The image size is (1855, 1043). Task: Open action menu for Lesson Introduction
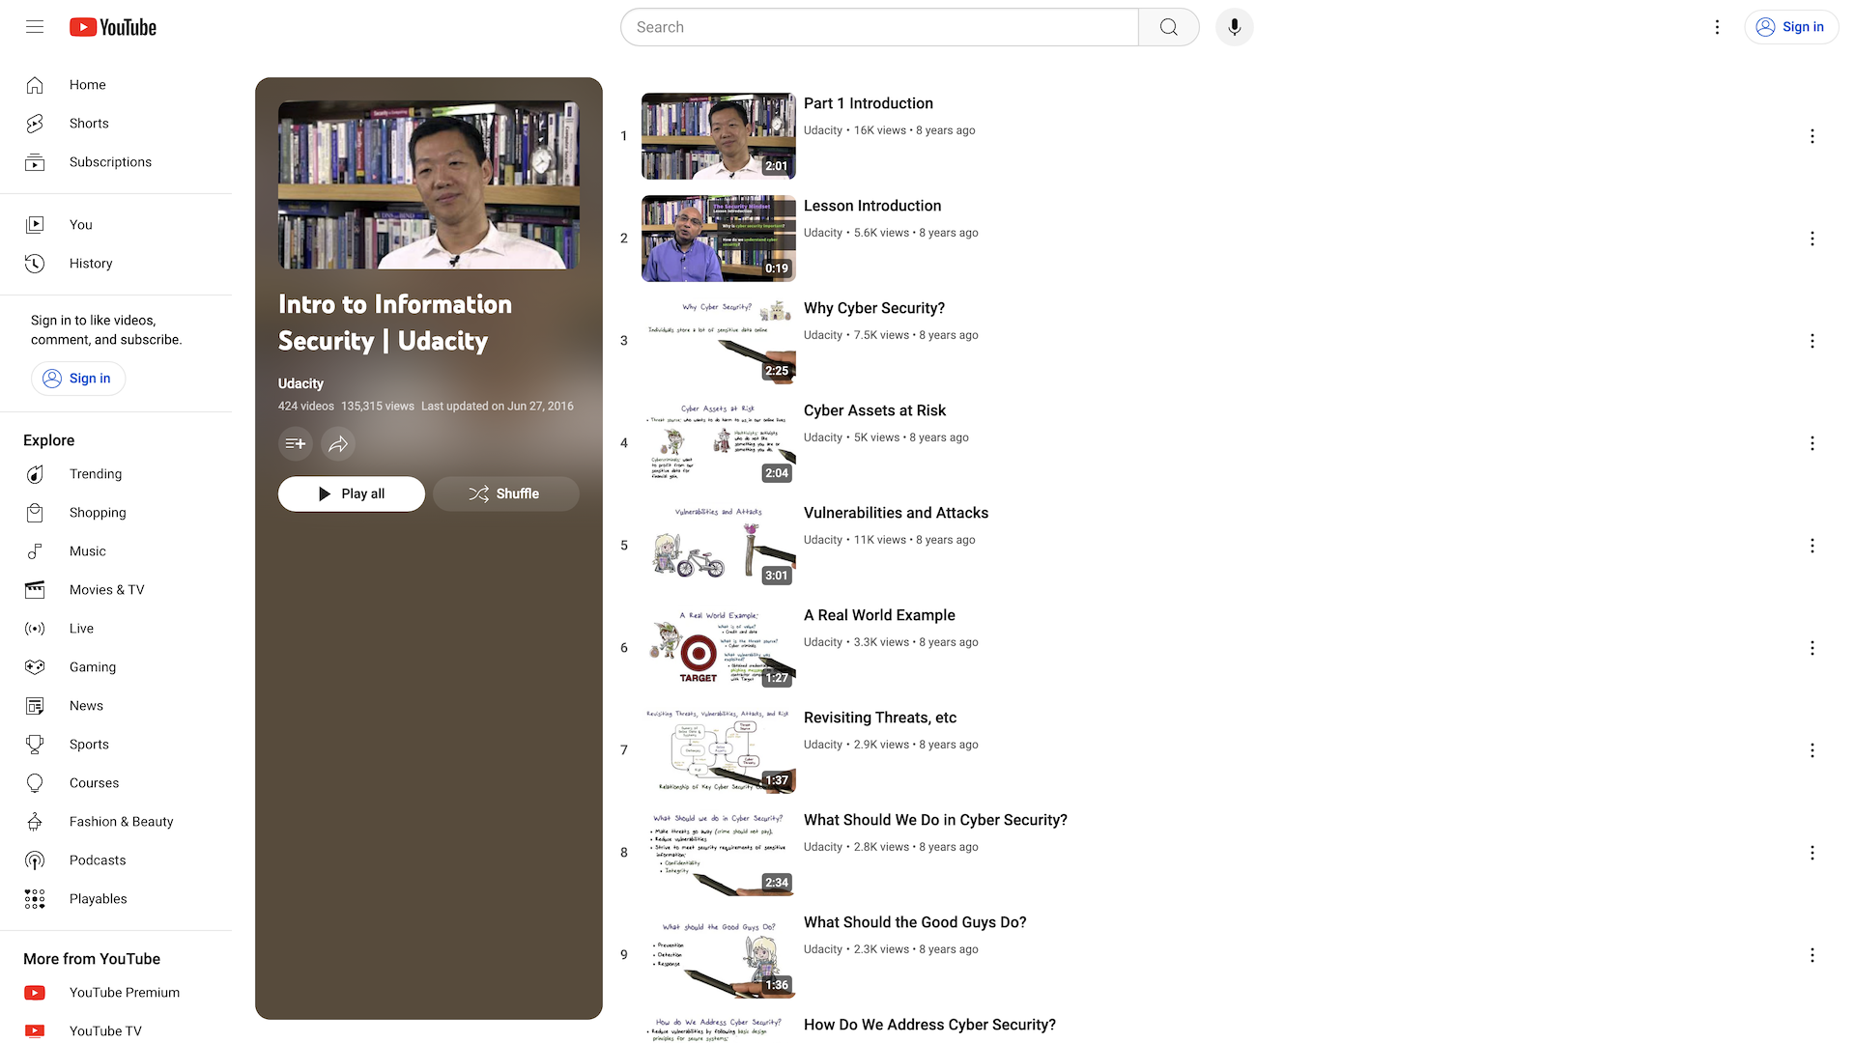(1812, 239)
